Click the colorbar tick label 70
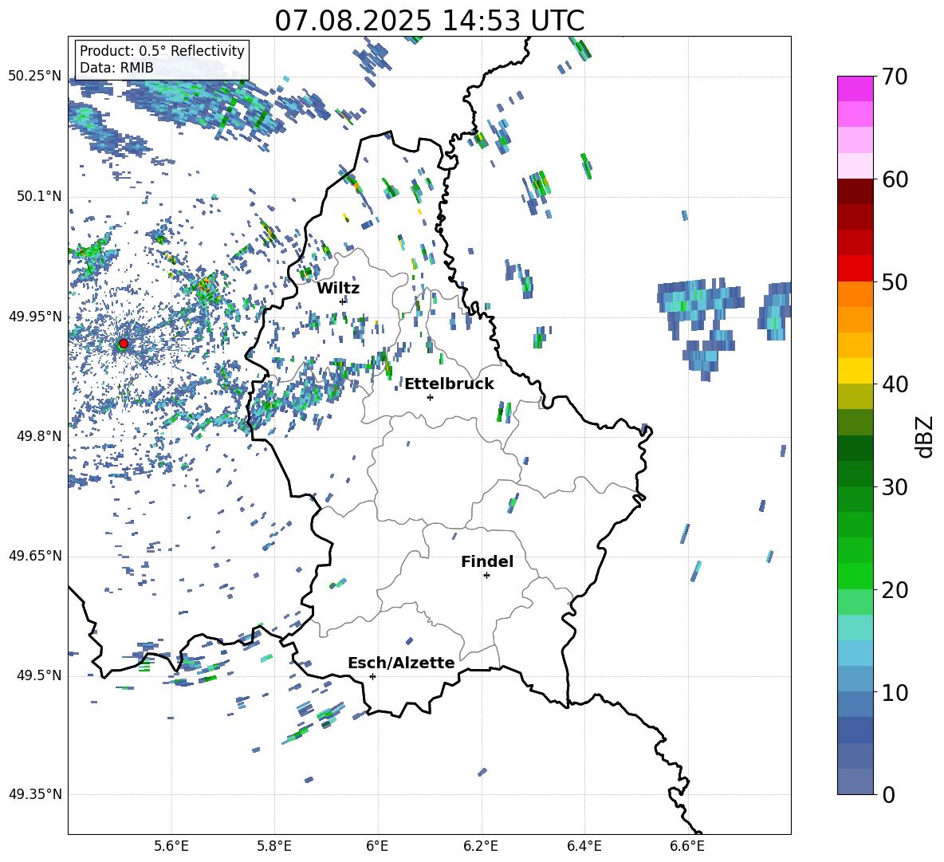 pos(895,77)
